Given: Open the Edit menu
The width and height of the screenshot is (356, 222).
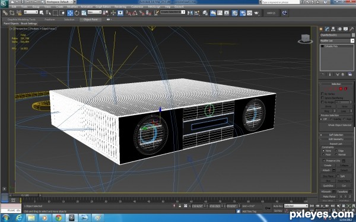Looking at the screenshot, I should (14, 7).
